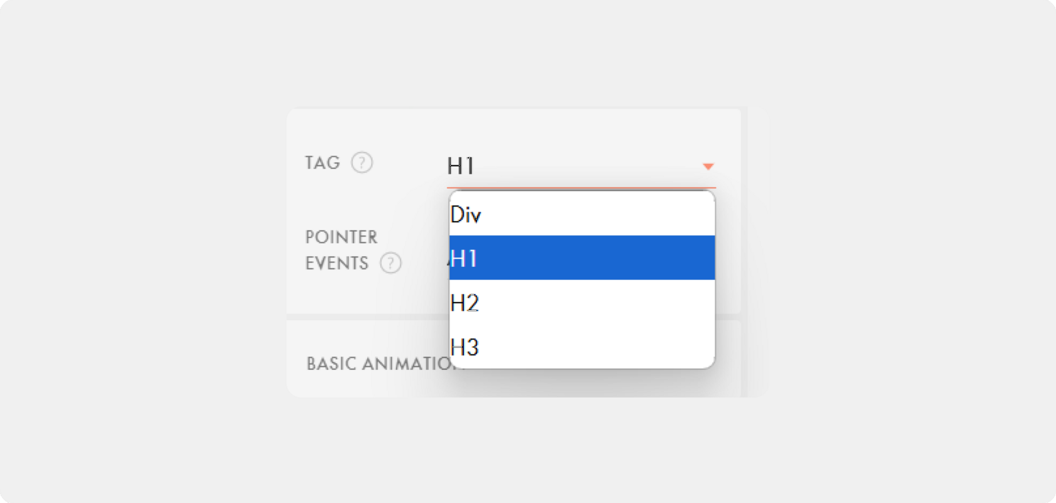Select H2 in the tag dropdown list
Image resolution: width=1056 pixels, height=503 pixels.
coord(582,302)
